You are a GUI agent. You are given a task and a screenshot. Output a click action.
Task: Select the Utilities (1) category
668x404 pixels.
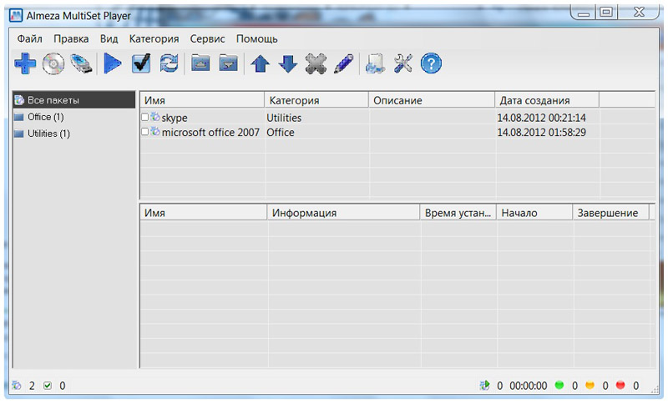point(48,134)
